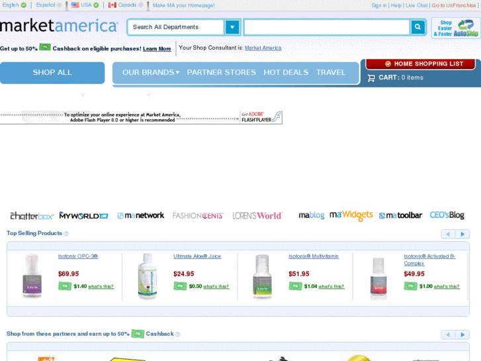Click into the main search text field
This screenshot has width=481, height=361.
coord(327,27)
